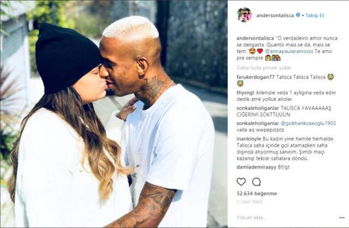Open andersontalisca username in the post header
The height and width of the screenshot is (228, 349).
275,15
